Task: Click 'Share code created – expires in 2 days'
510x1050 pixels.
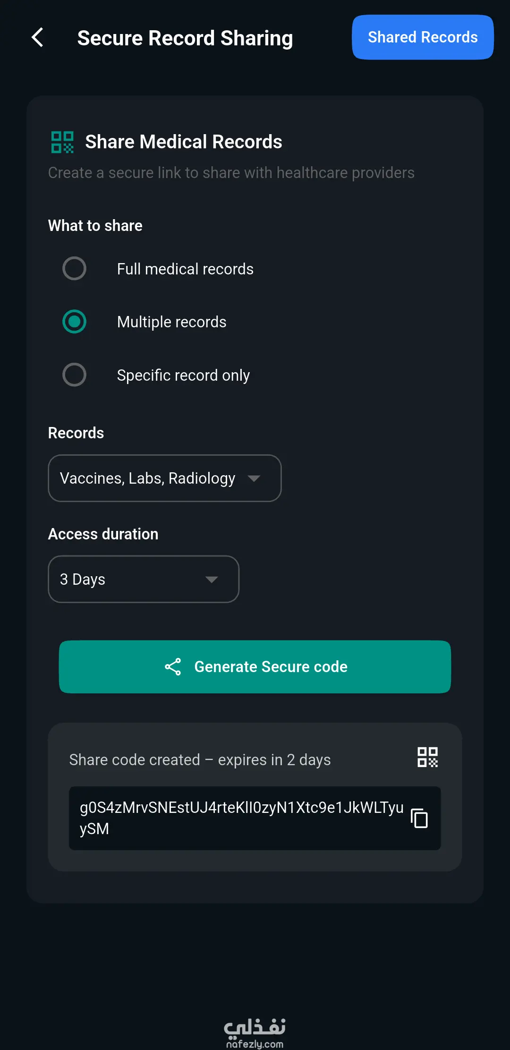Action: (200, 760)
